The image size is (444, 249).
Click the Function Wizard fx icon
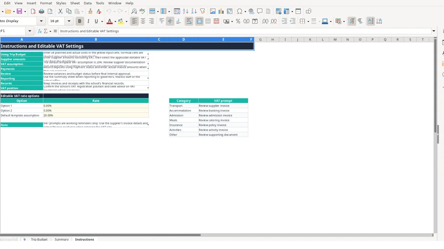point(40,31)
